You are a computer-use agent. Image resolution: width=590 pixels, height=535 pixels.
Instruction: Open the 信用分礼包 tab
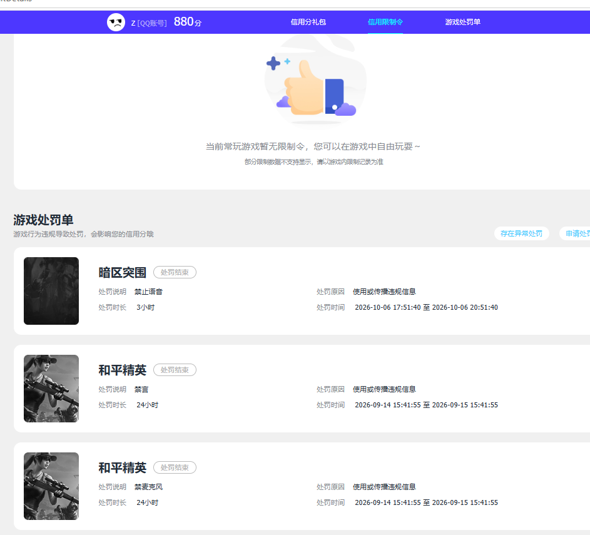[x=308, y=22]
